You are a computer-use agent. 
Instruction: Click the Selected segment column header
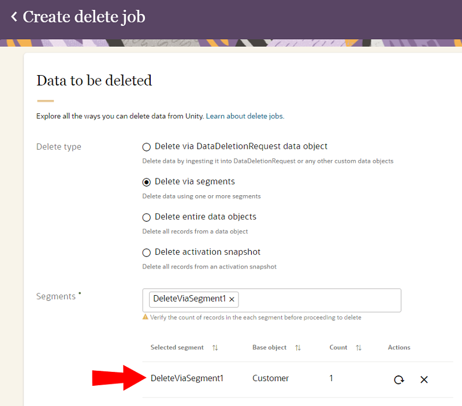click(177, 348)
